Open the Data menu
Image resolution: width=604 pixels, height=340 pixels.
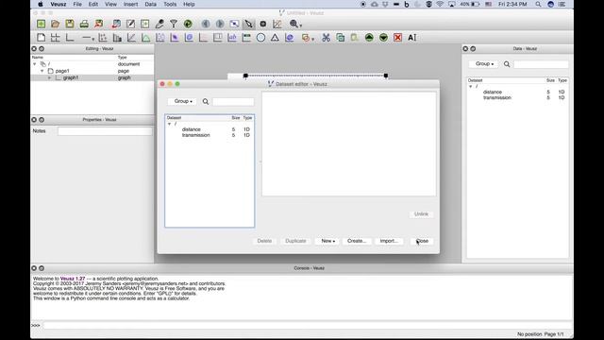pyautogui.click(x=151, y=4)
